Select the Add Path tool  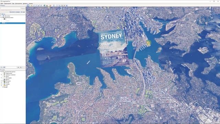pos(36,6)
